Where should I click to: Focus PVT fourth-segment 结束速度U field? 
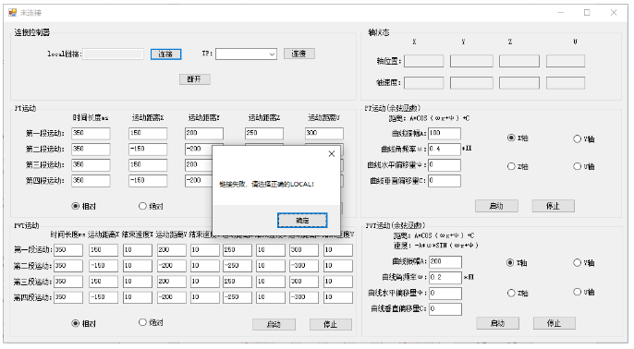(x=338, y=297)
